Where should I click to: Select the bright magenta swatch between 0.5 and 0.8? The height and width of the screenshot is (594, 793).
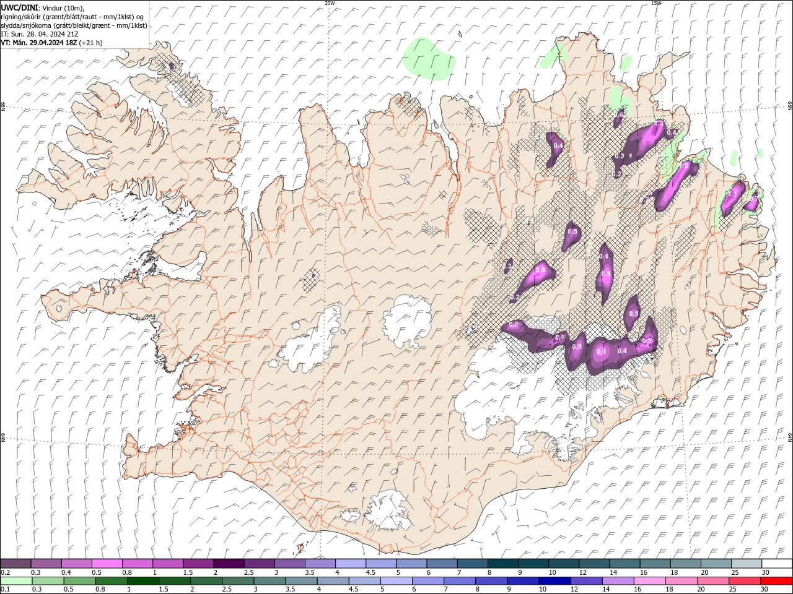tap(107, 564)
